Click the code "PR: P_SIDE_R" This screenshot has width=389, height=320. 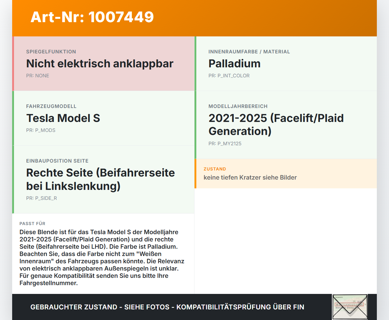(41, 198)
